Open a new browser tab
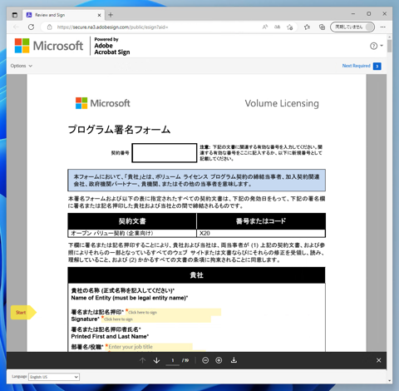Viewport: 399px width, 391px height. 111,15
